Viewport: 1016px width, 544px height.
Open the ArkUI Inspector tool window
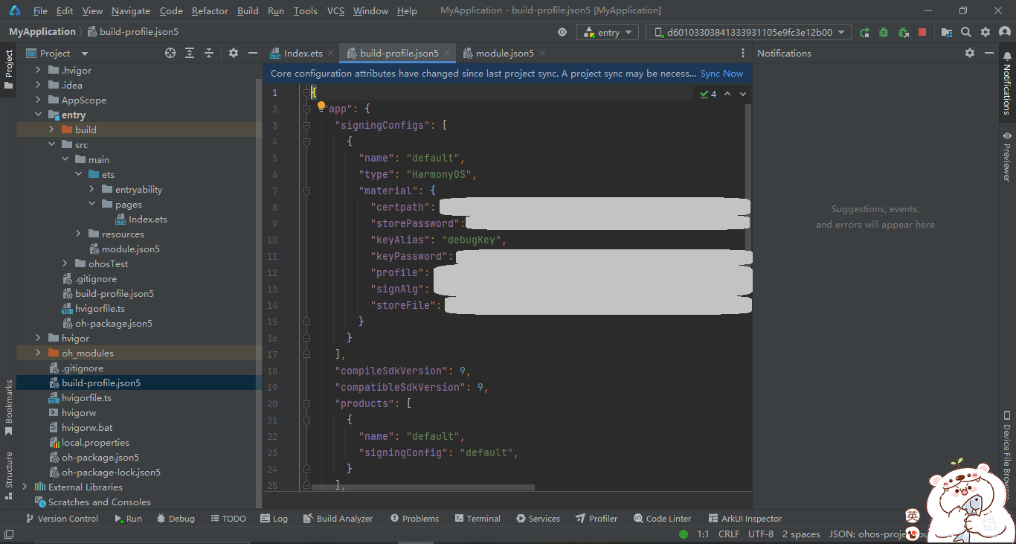745,519
